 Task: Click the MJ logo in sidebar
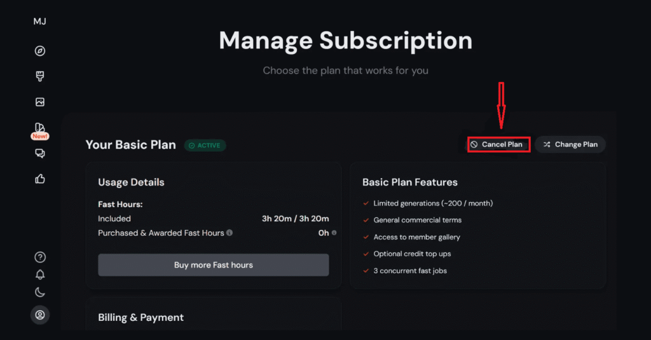click(x=40, y=22)
